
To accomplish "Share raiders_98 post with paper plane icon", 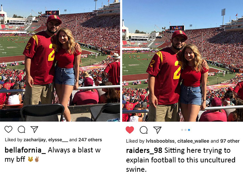I will [157, 130].
